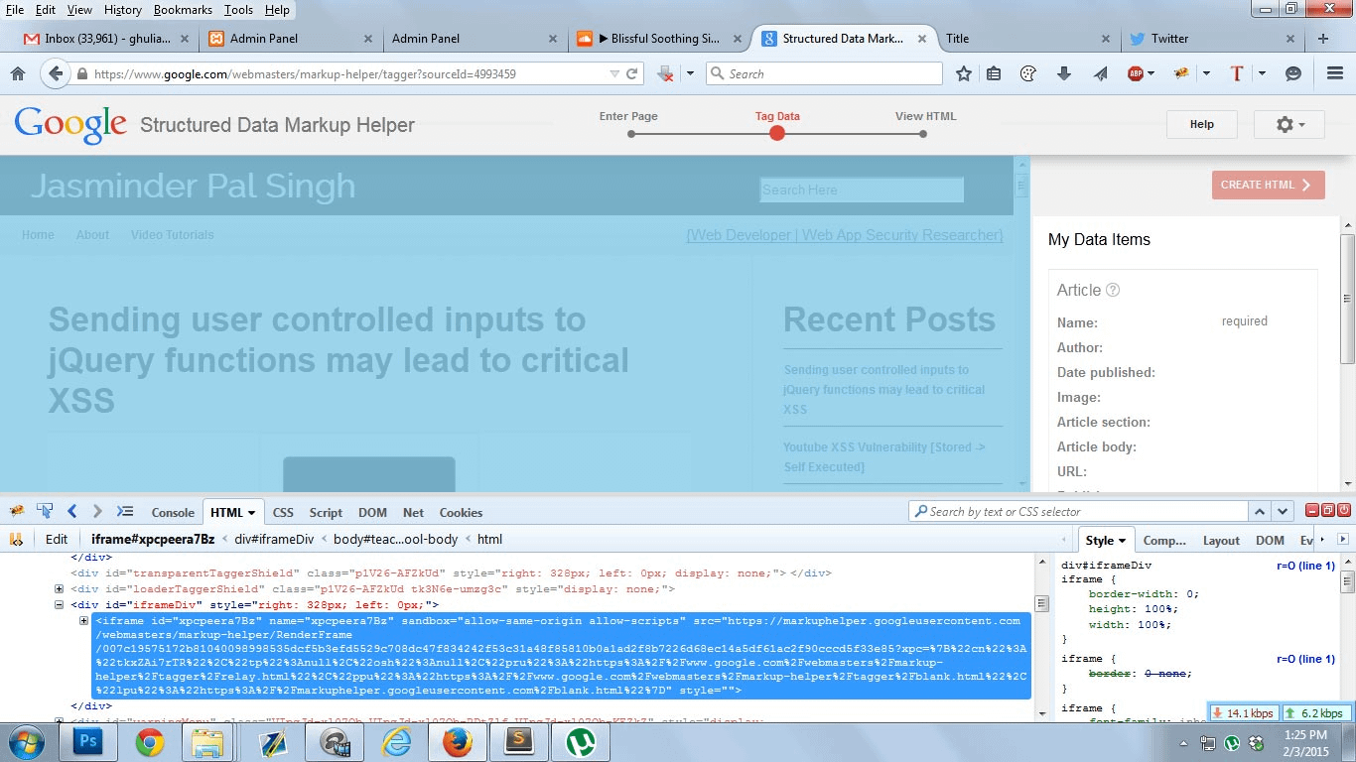Go to the Firefox home page icon
Screen dimensions: 1356x762
click(x=17, y=73)
